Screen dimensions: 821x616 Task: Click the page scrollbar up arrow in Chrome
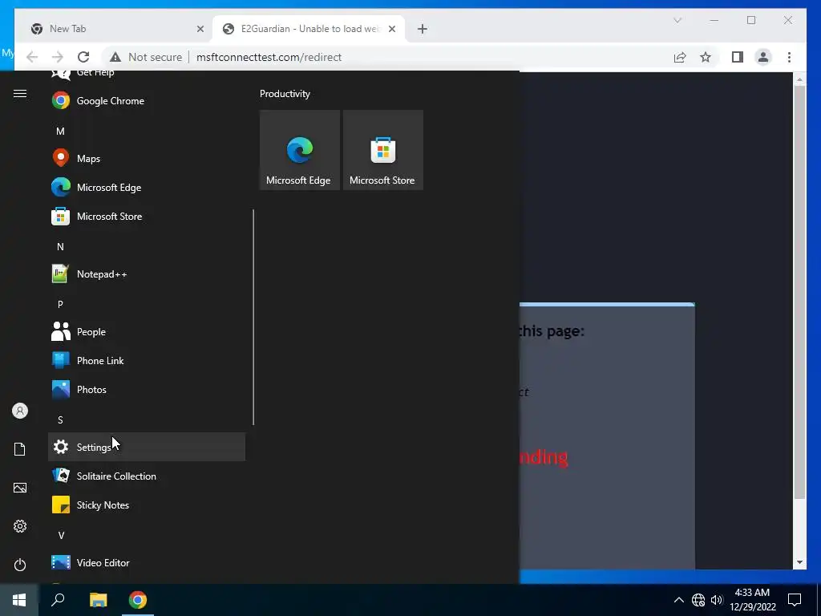[x=799, y=79]
